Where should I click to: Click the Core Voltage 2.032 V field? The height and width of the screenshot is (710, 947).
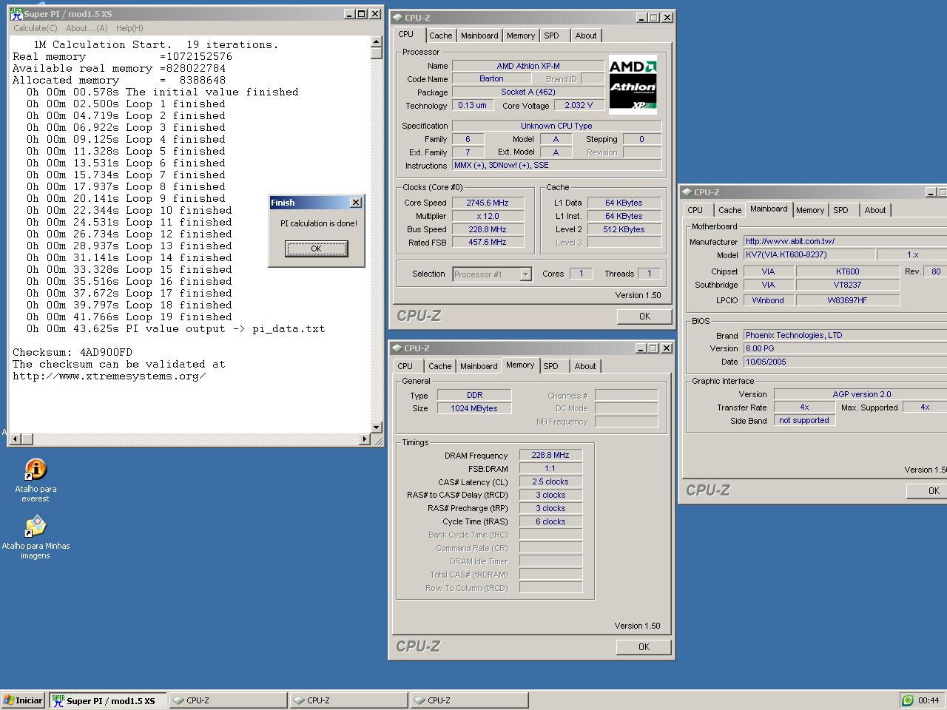(x=579, y=105)
